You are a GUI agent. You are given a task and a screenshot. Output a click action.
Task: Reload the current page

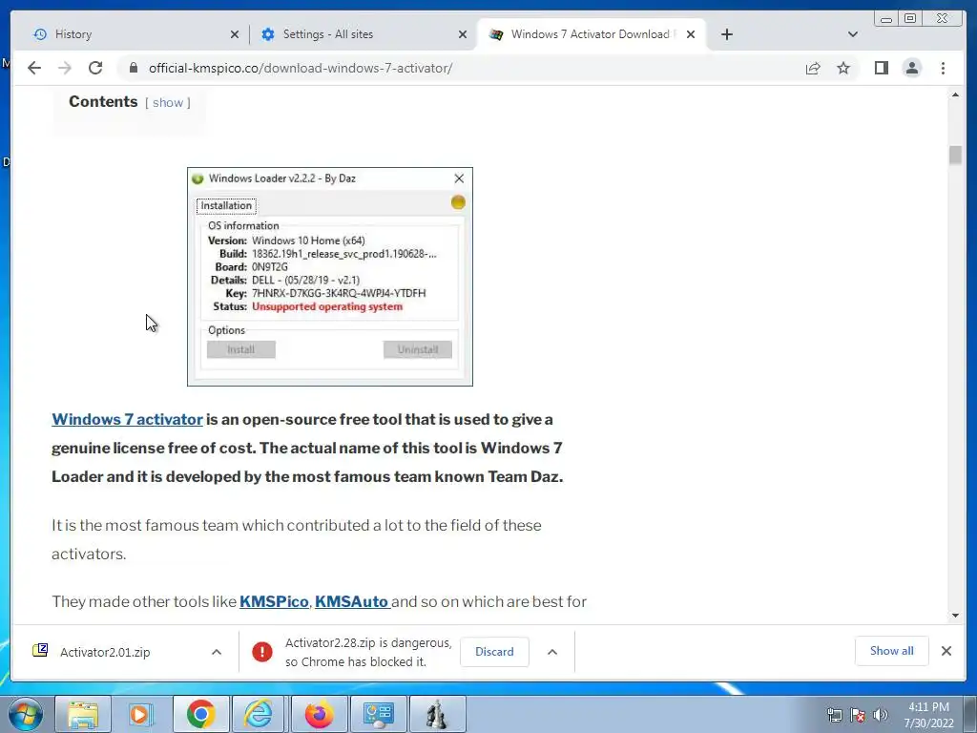pos(95,68)
